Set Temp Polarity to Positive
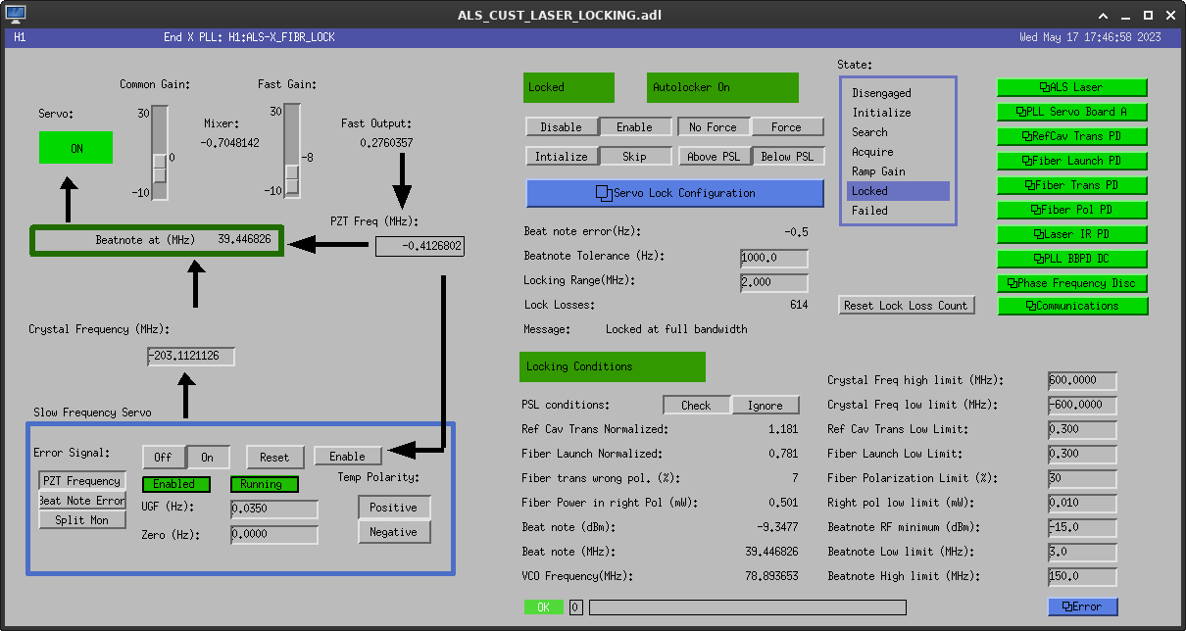 click(394, 508)
